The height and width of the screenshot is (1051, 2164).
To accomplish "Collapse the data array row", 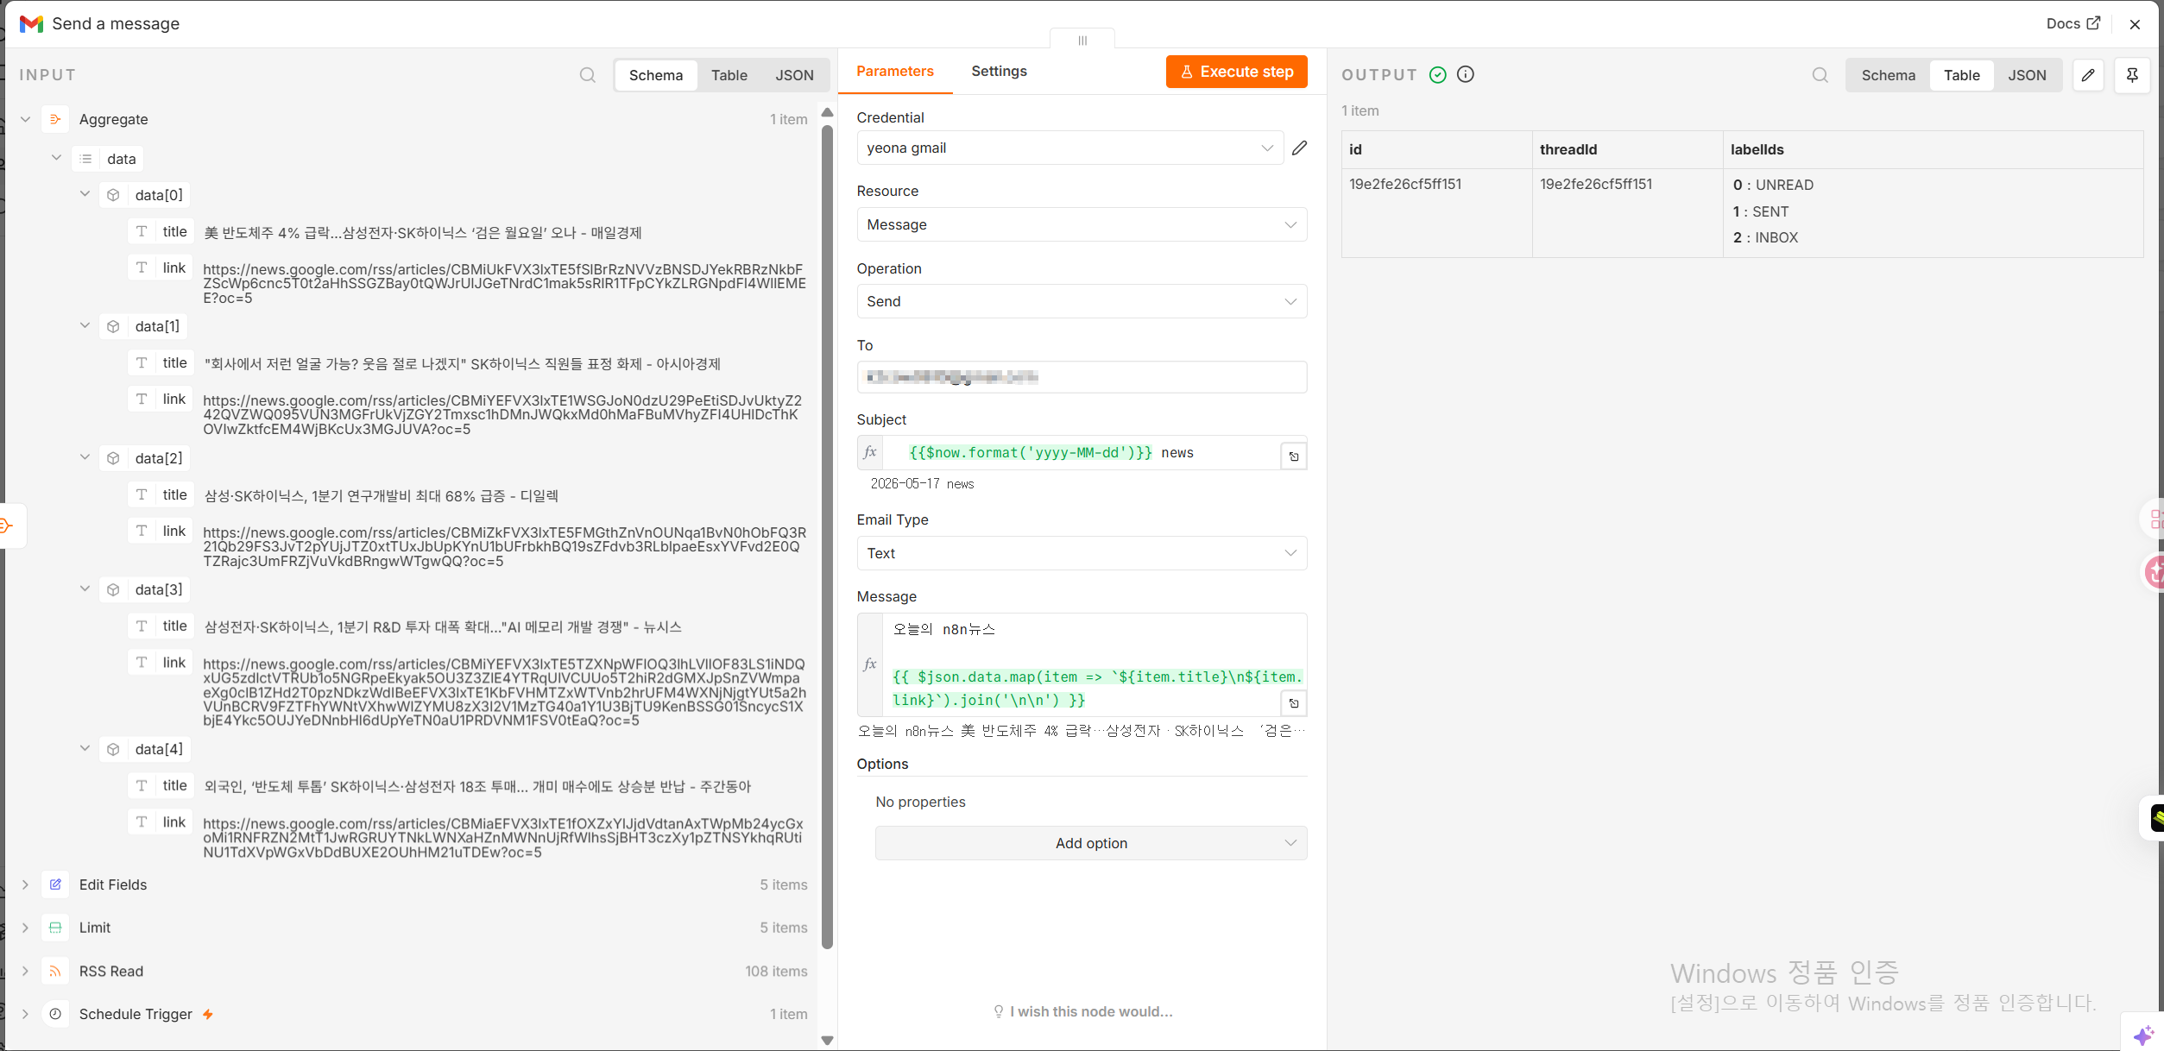I will coord(56,158).
